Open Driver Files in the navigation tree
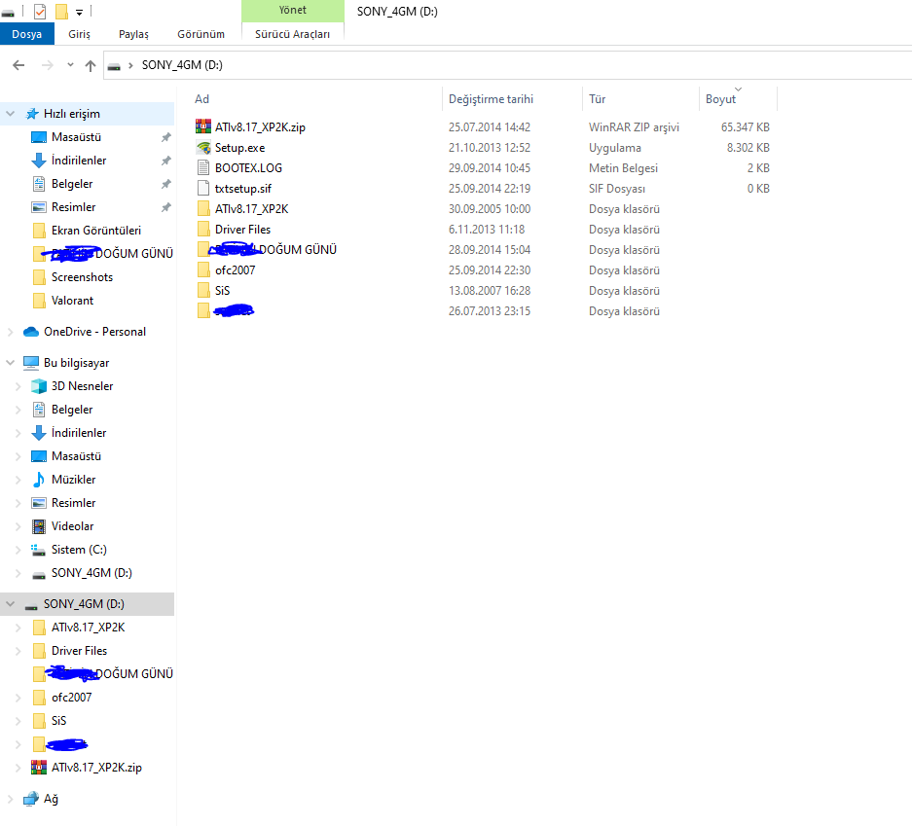The image size is (912, 826). pos(79,651)
